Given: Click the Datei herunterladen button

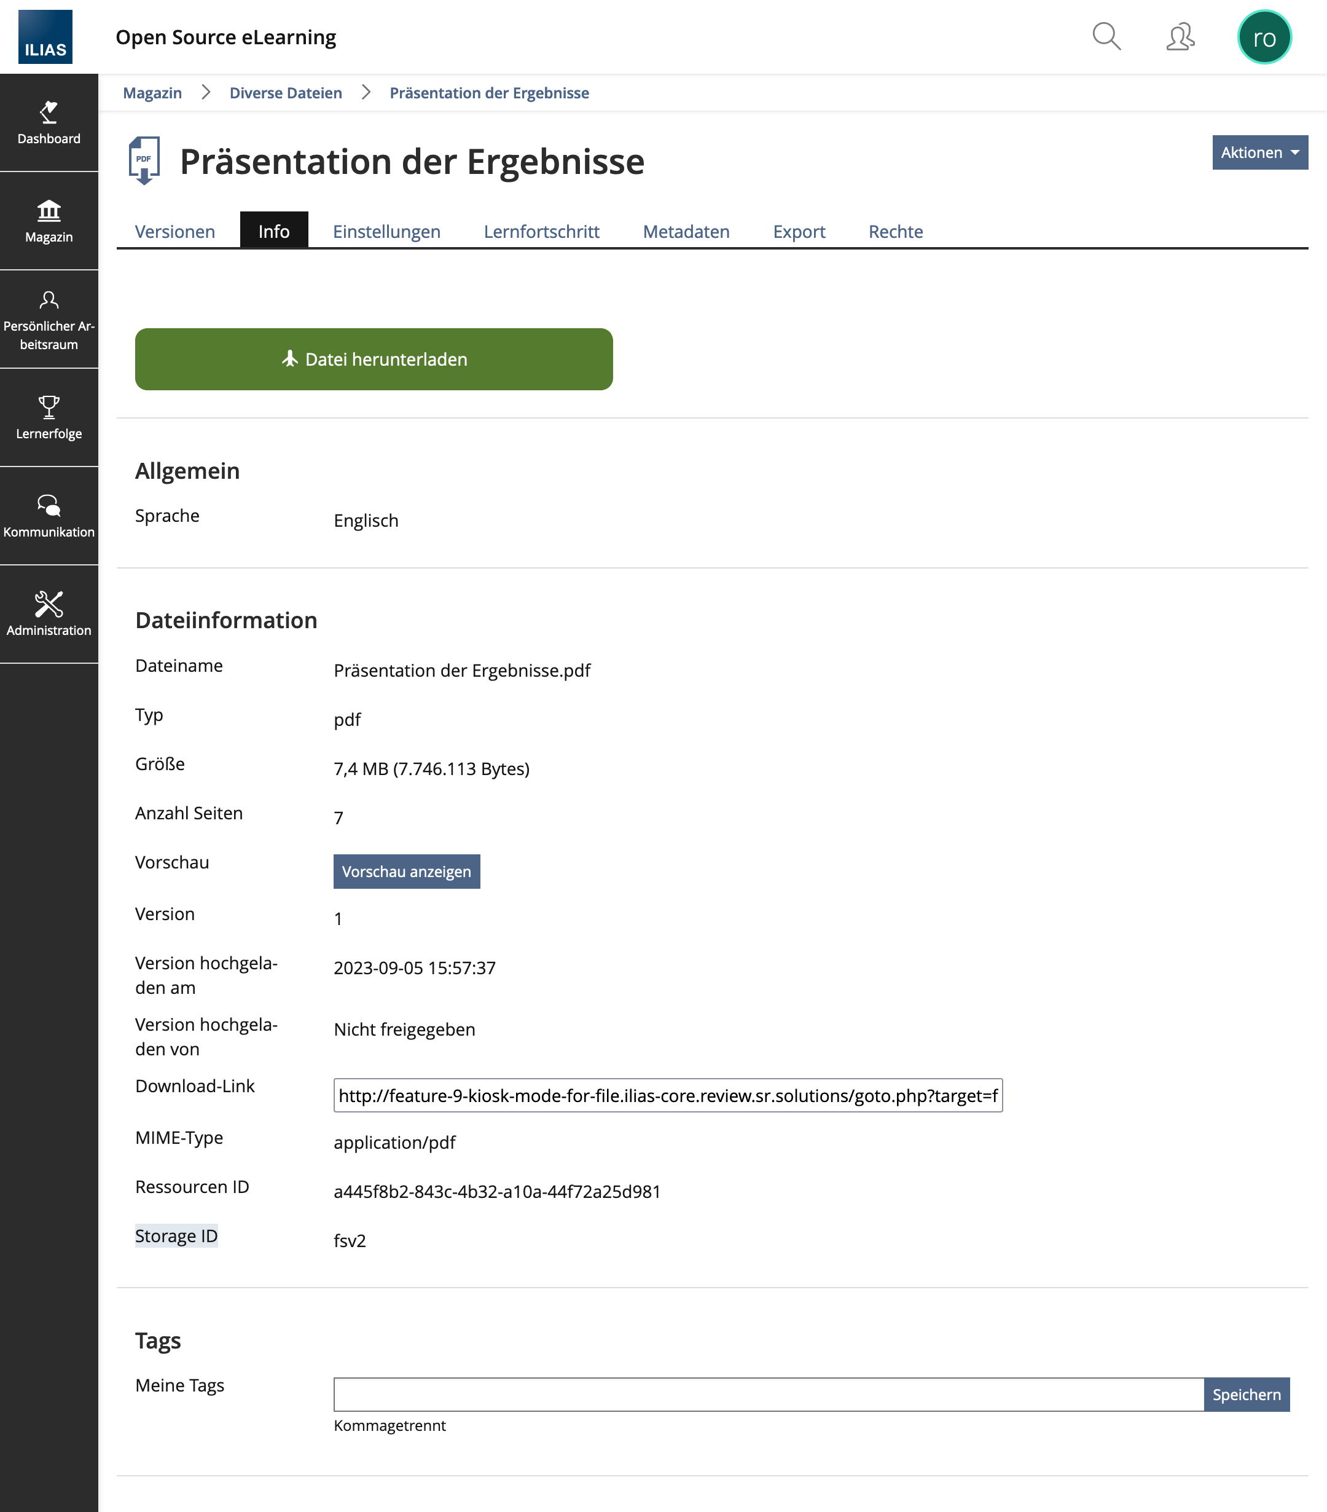Looking at the screenshot, I should (374, 360).
